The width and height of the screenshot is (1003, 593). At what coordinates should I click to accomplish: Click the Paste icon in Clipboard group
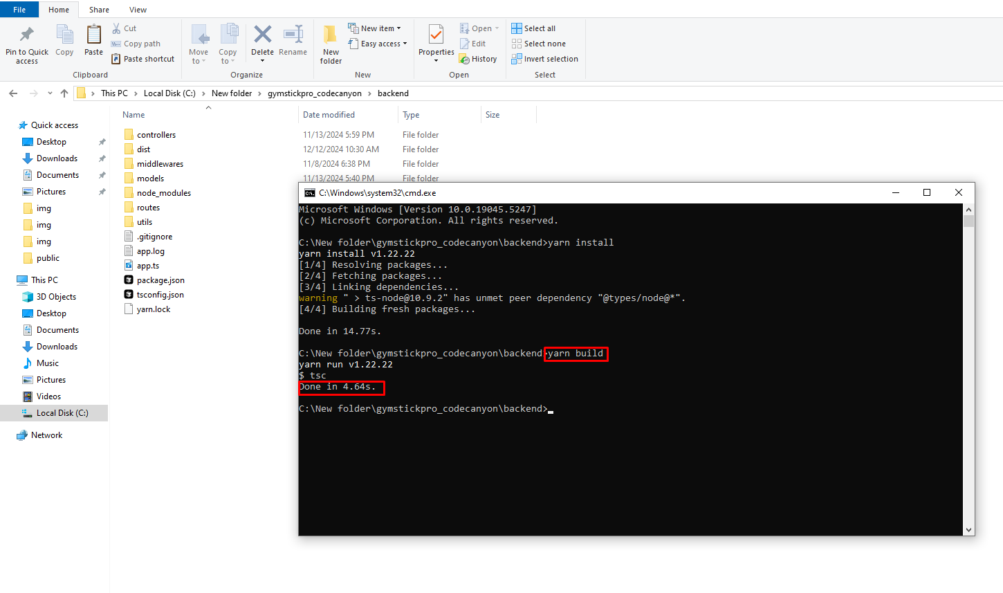click(93, 36)
